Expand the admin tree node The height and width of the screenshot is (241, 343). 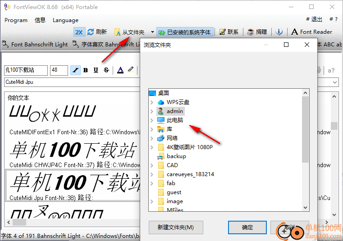pyautogui.click(x=152, y=111)
